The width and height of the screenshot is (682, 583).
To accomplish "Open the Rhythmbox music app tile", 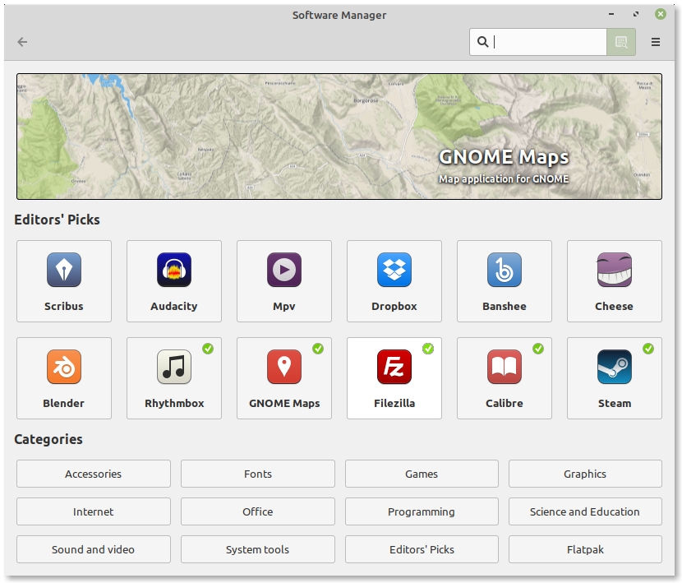I will pos(174,378).
